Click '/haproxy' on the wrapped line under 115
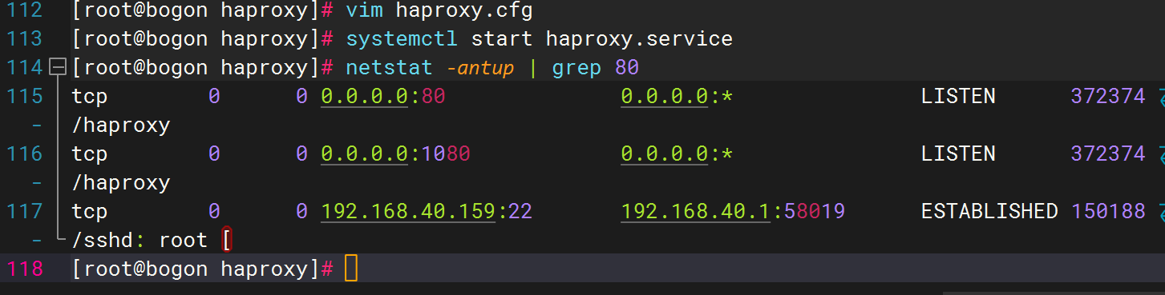 pos(121,126)
